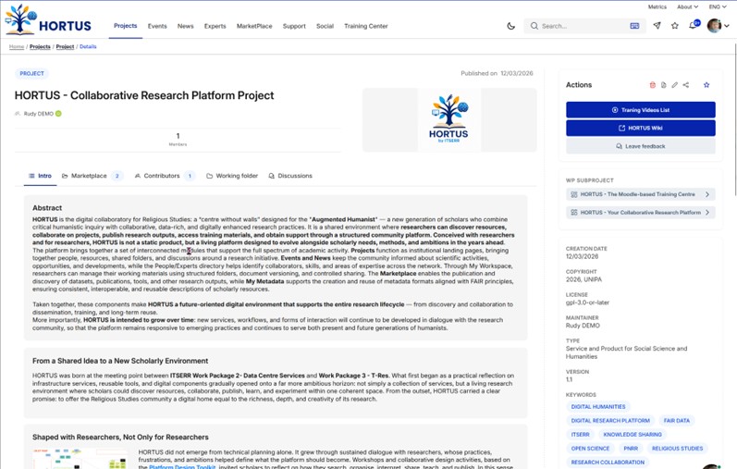
Task: Click DIGITAL RESEARCH PLATFORM keyword tag
Action: [x=610, y=421]
